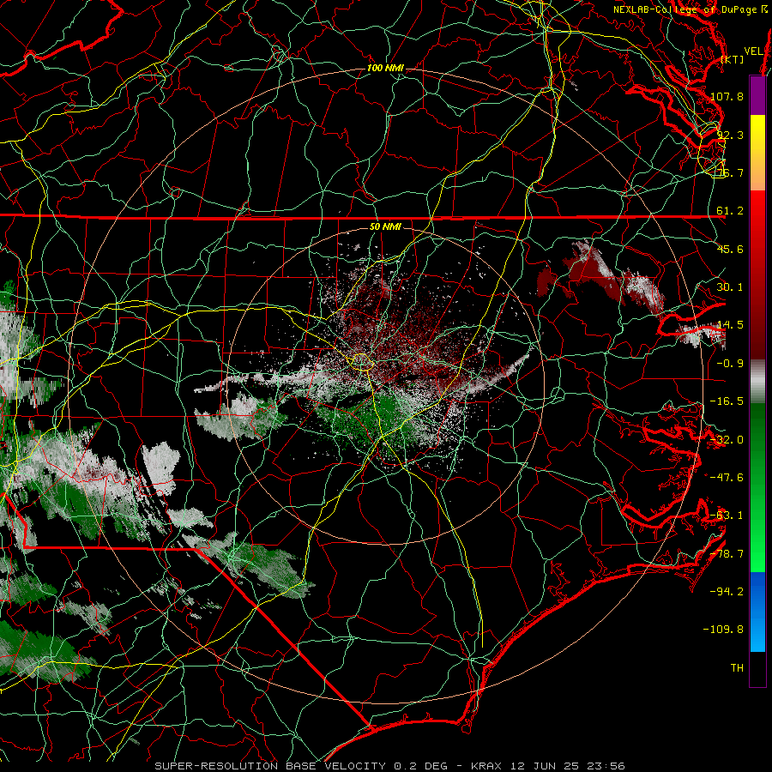Pick the blue segment of velocity scale
The width and height of the screenshot is (772, 772).
point(757,612)
